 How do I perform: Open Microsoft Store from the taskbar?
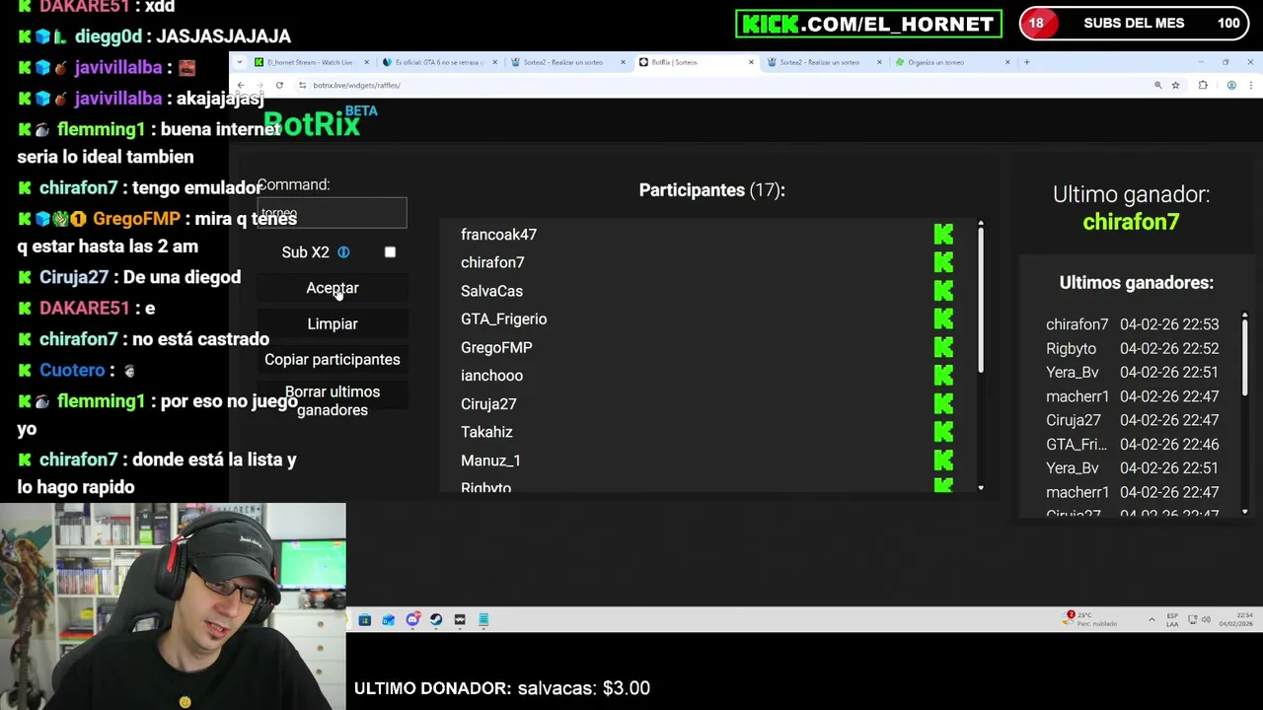(364, 619)
